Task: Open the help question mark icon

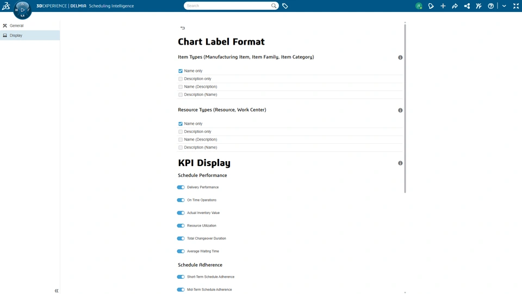Action: coord(490,6)
